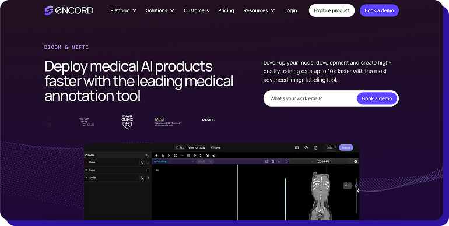Click the expand icon in axial viewer header

(x=286, y=161)
